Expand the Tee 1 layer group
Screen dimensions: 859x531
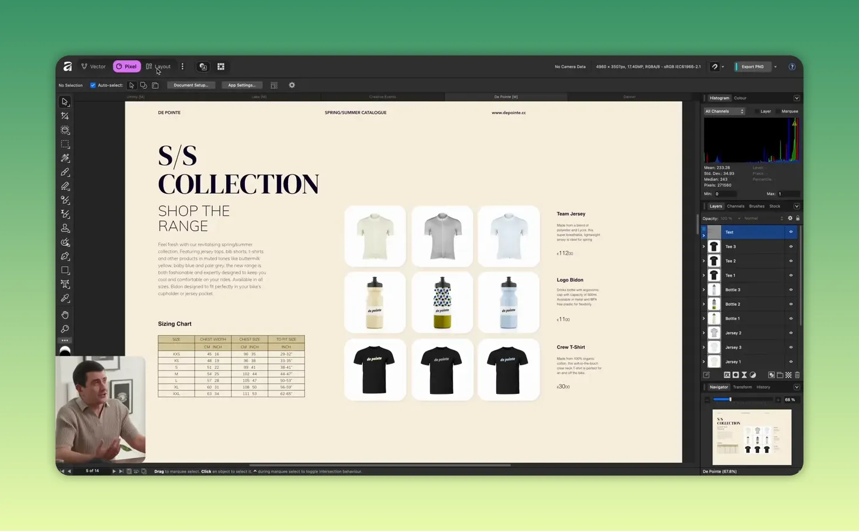click(704, 275)
